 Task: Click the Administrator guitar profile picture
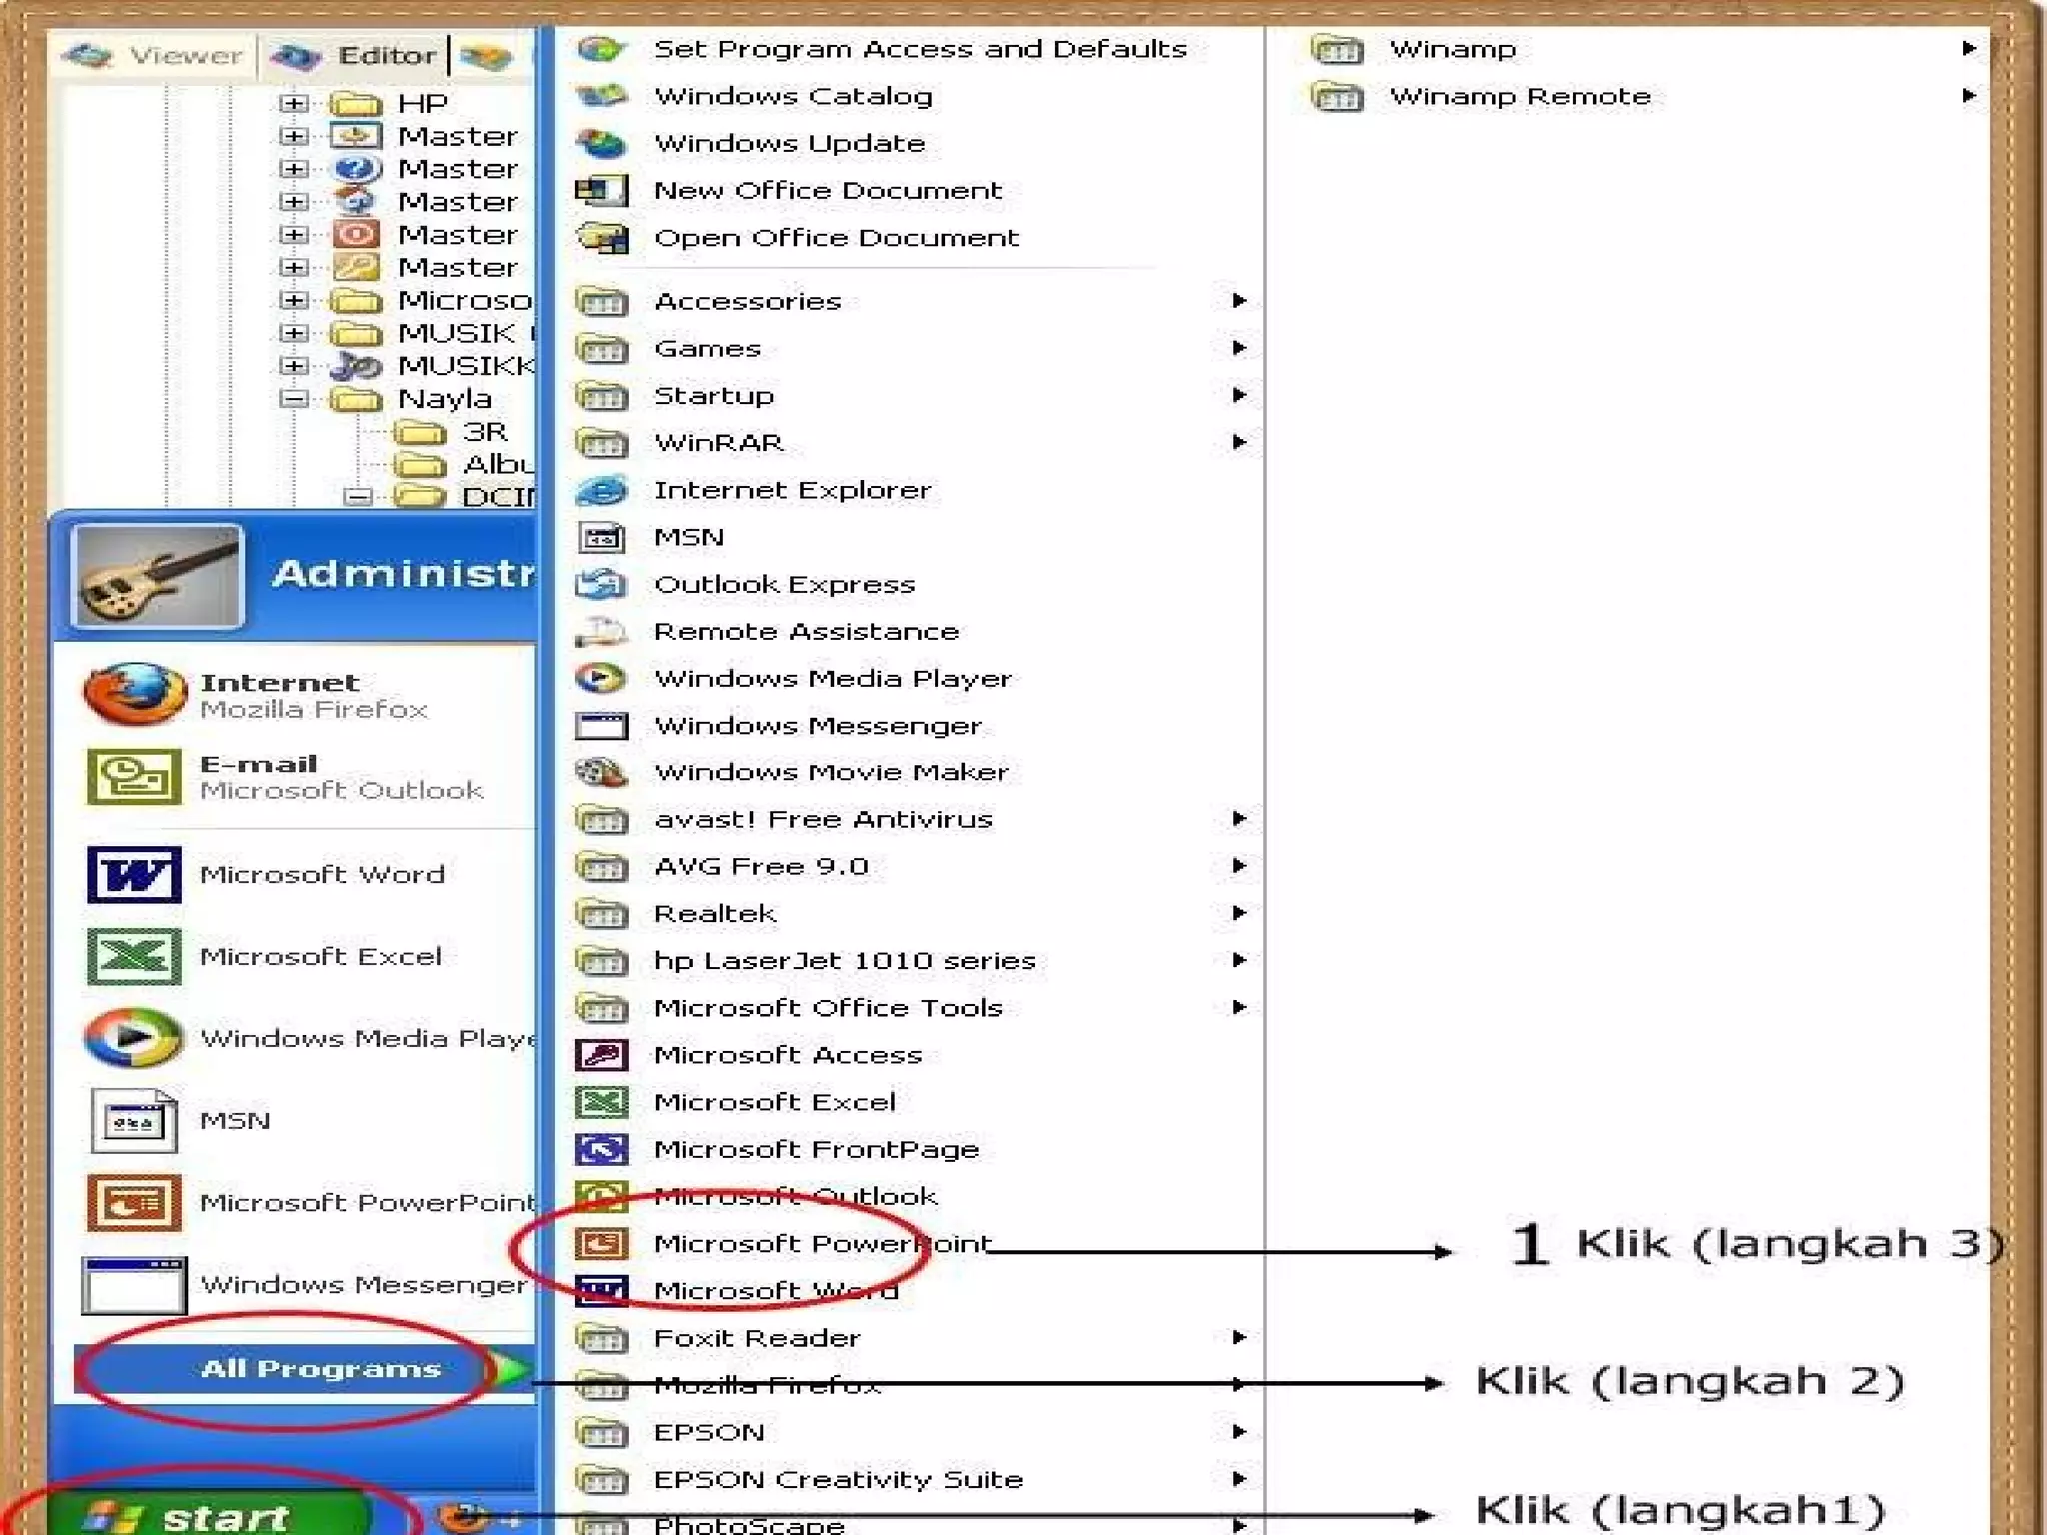point(158,576)
